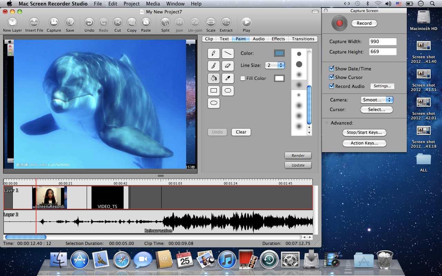This screenshot has height=276, width=442.
Task: Click the Spotlight search menu bar icon
Action: tap(432, 4)
